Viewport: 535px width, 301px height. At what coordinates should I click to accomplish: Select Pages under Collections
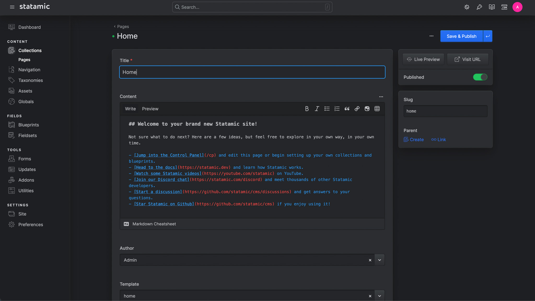(x=24, y=60)
